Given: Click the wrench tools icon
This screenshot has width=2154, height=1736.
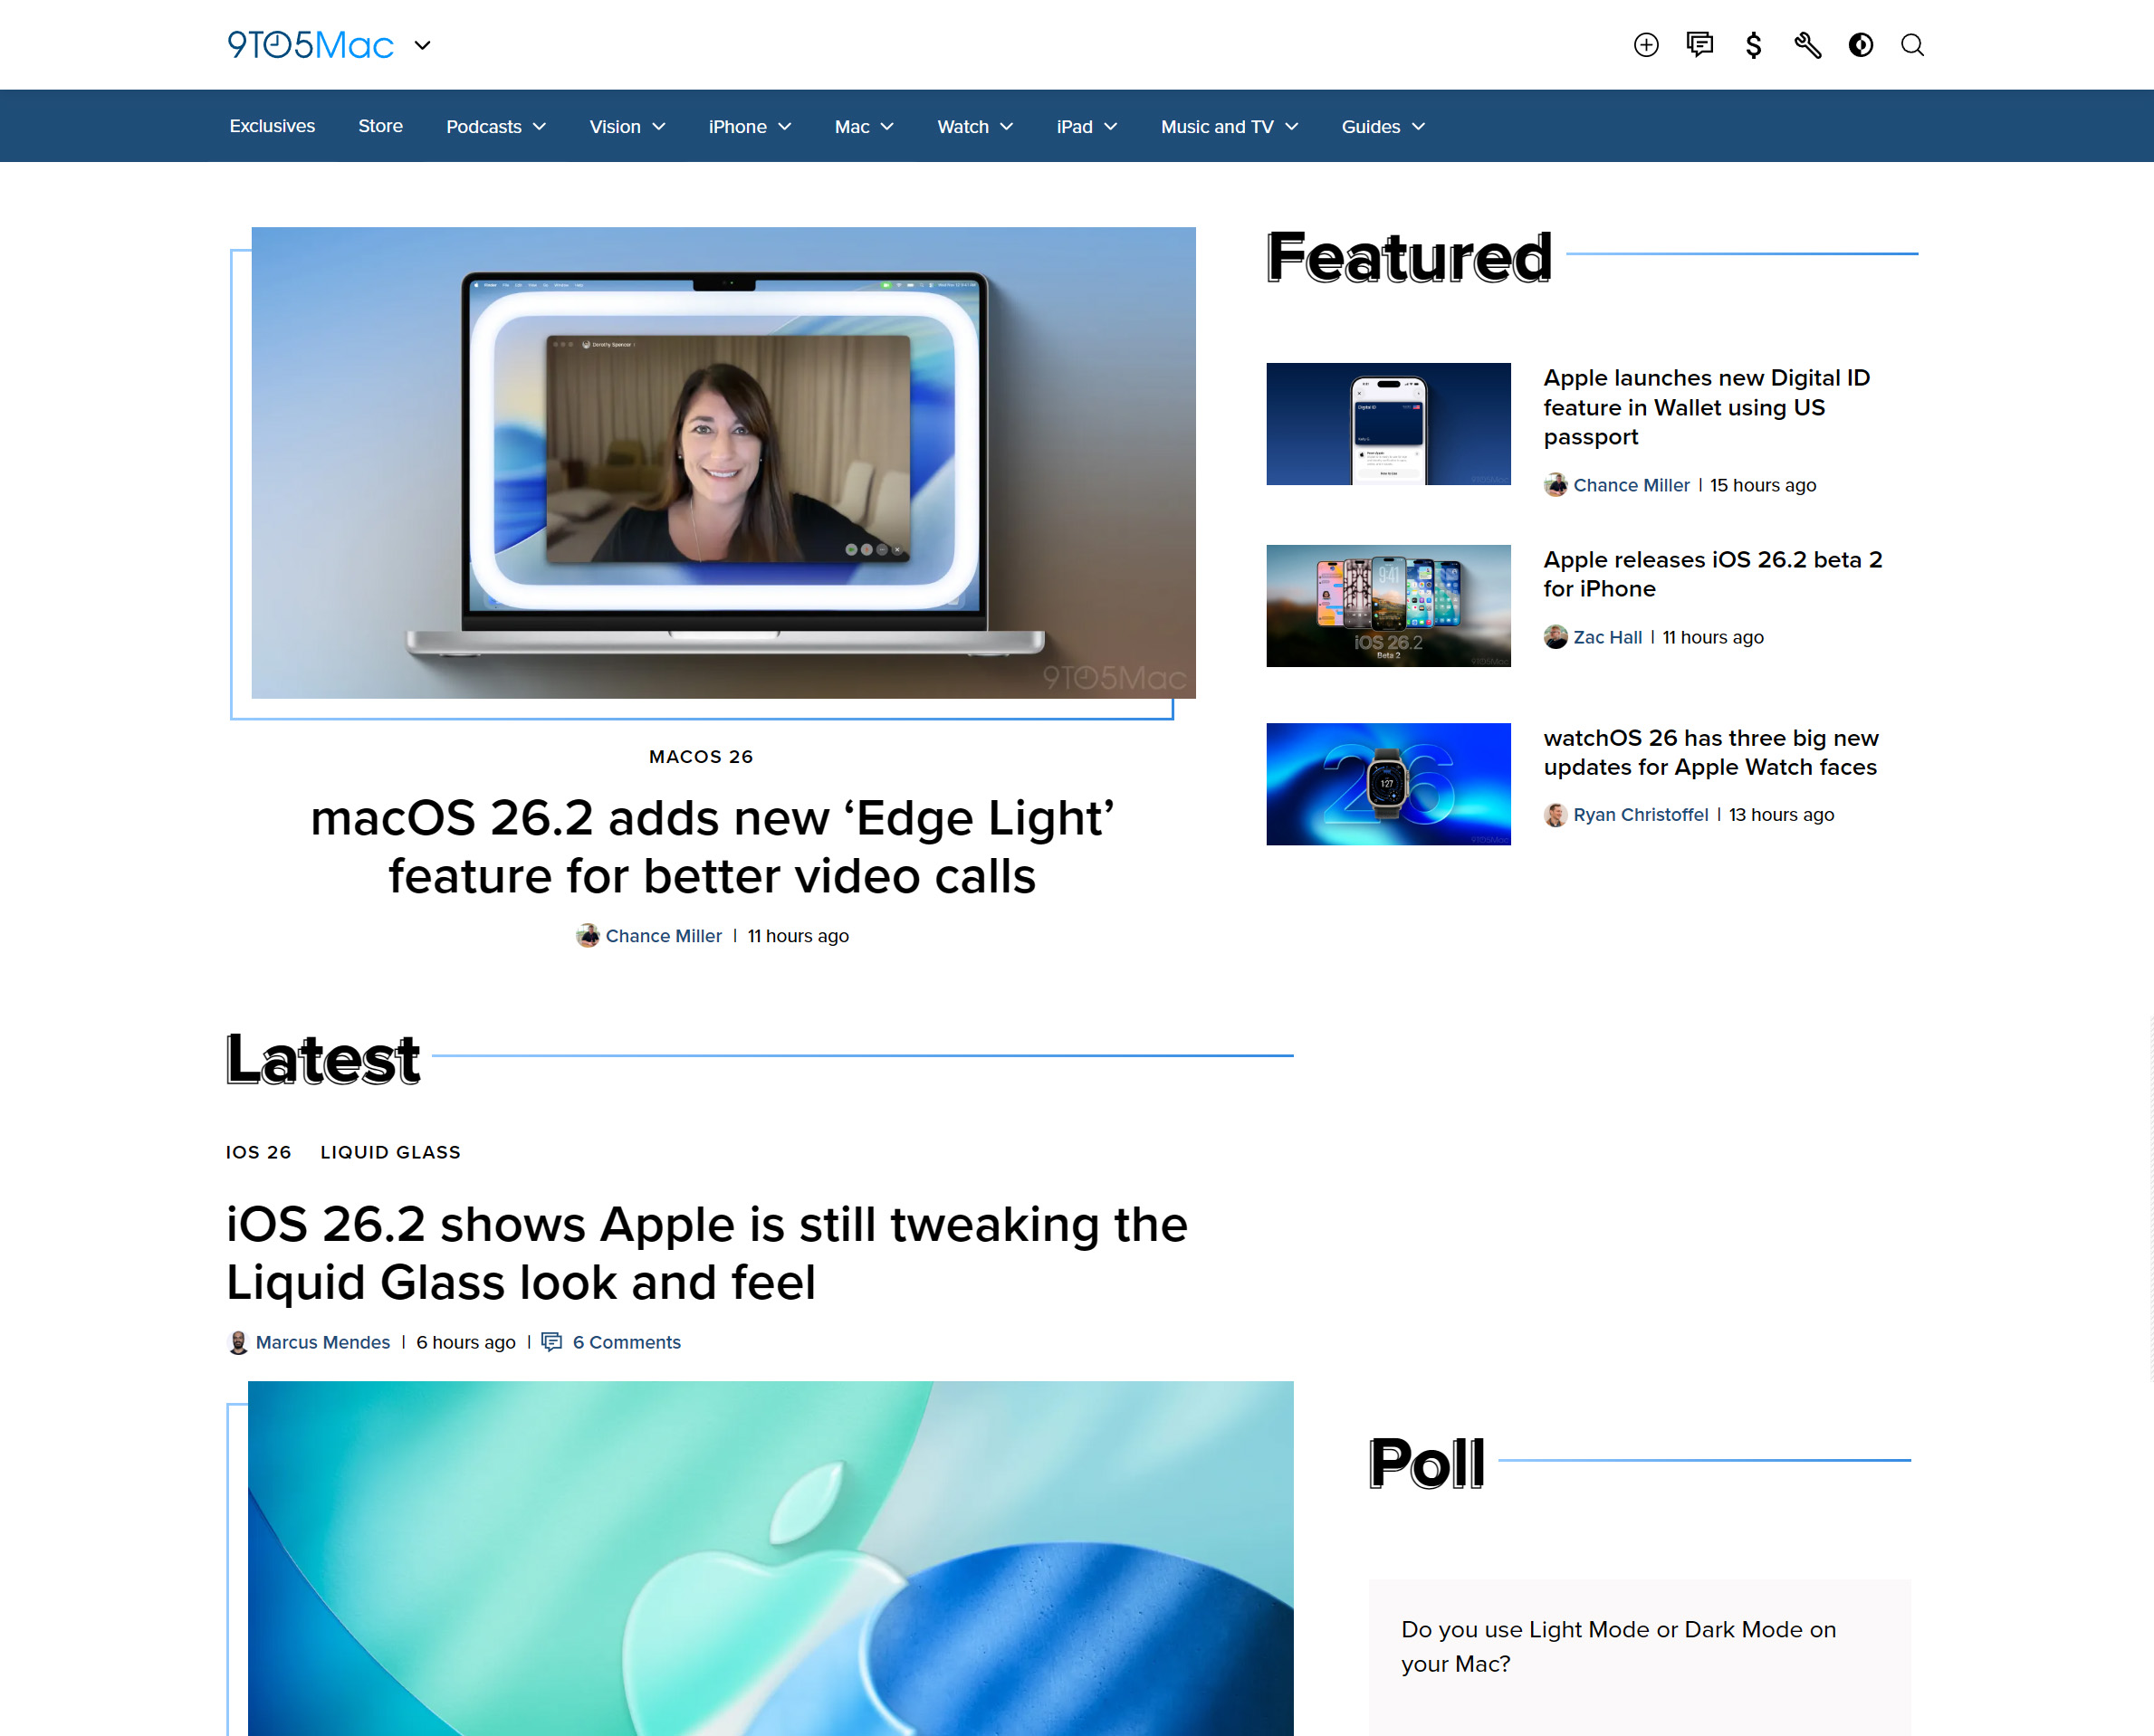Looking at the screenshot, I should [1807, 45].
